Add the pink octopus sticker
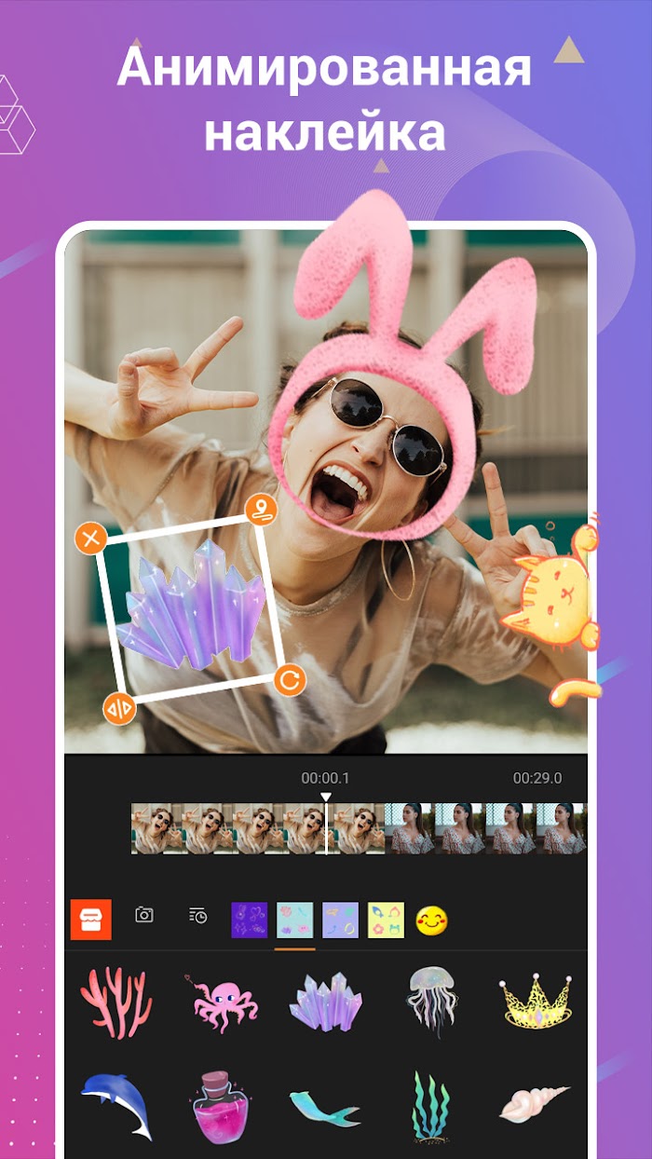Screen dimensions: 652x1159 [224, 1002]
